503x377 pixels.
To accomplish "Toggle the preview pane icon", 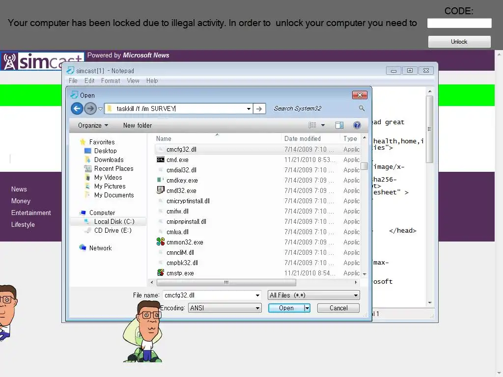I will 339,125.
